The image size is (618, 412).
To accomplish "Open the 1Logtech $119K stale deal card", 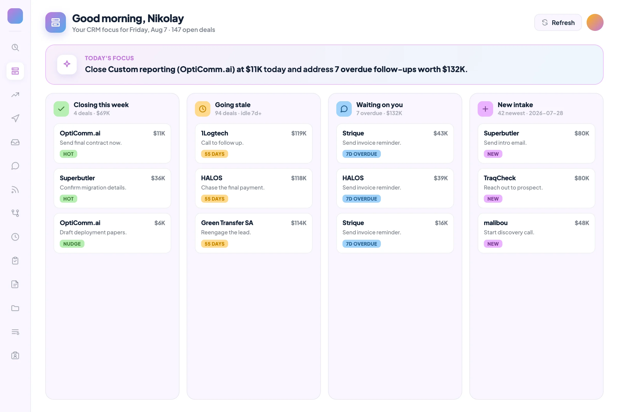I will tap(254, 143).
